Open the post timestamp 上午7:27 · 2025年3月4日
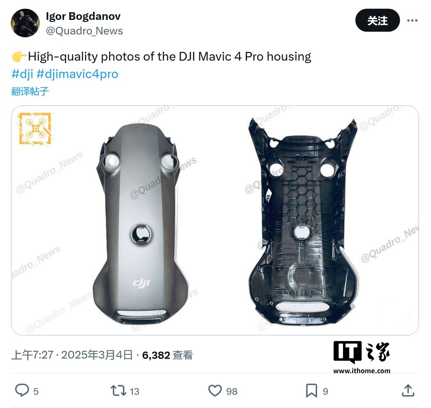The height and width of the screenshot is (408, 431). [72, 355]
